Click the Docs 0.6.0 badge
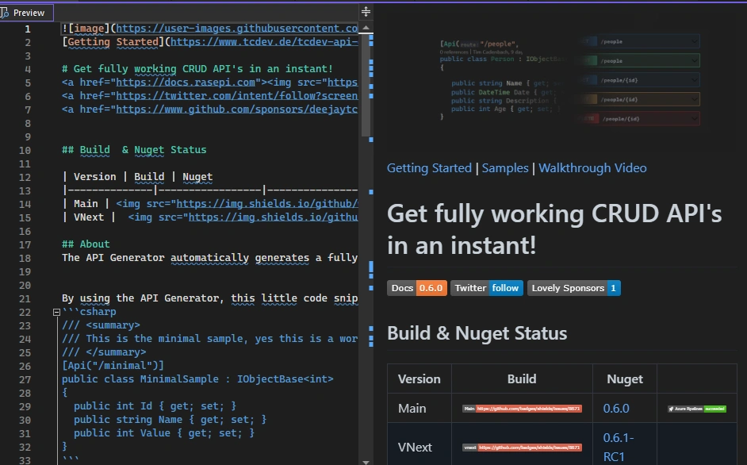The width and height of the screenshot is (747, 465). [x=417, y=288]
